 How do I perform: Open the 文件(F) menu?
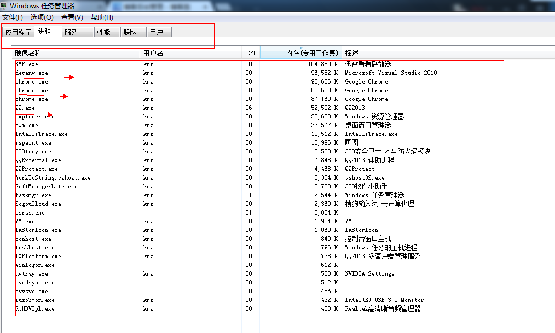[x=13, y=17]
